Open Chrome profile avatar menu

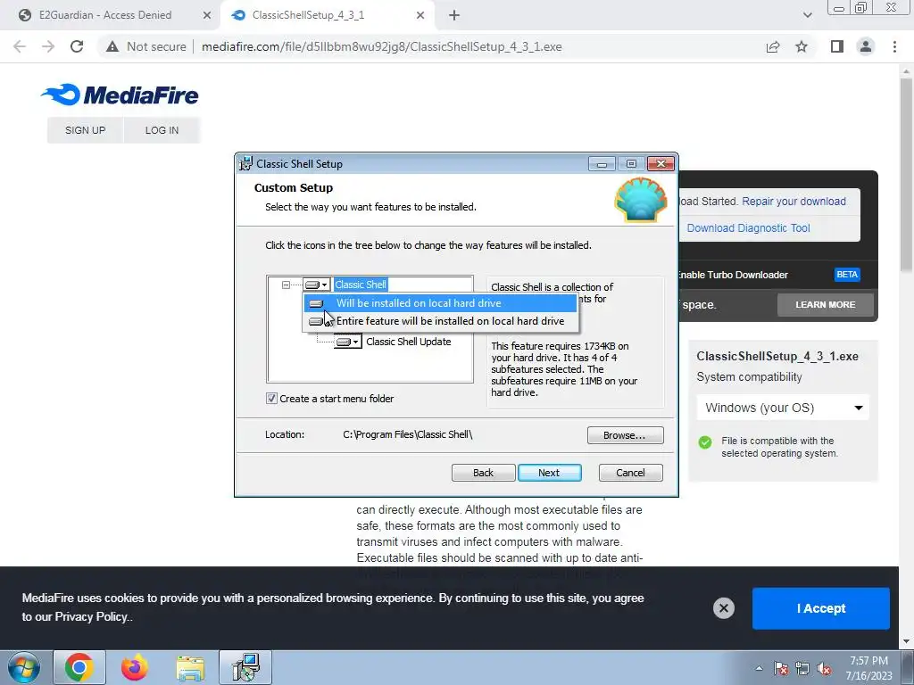coord(866,46)
